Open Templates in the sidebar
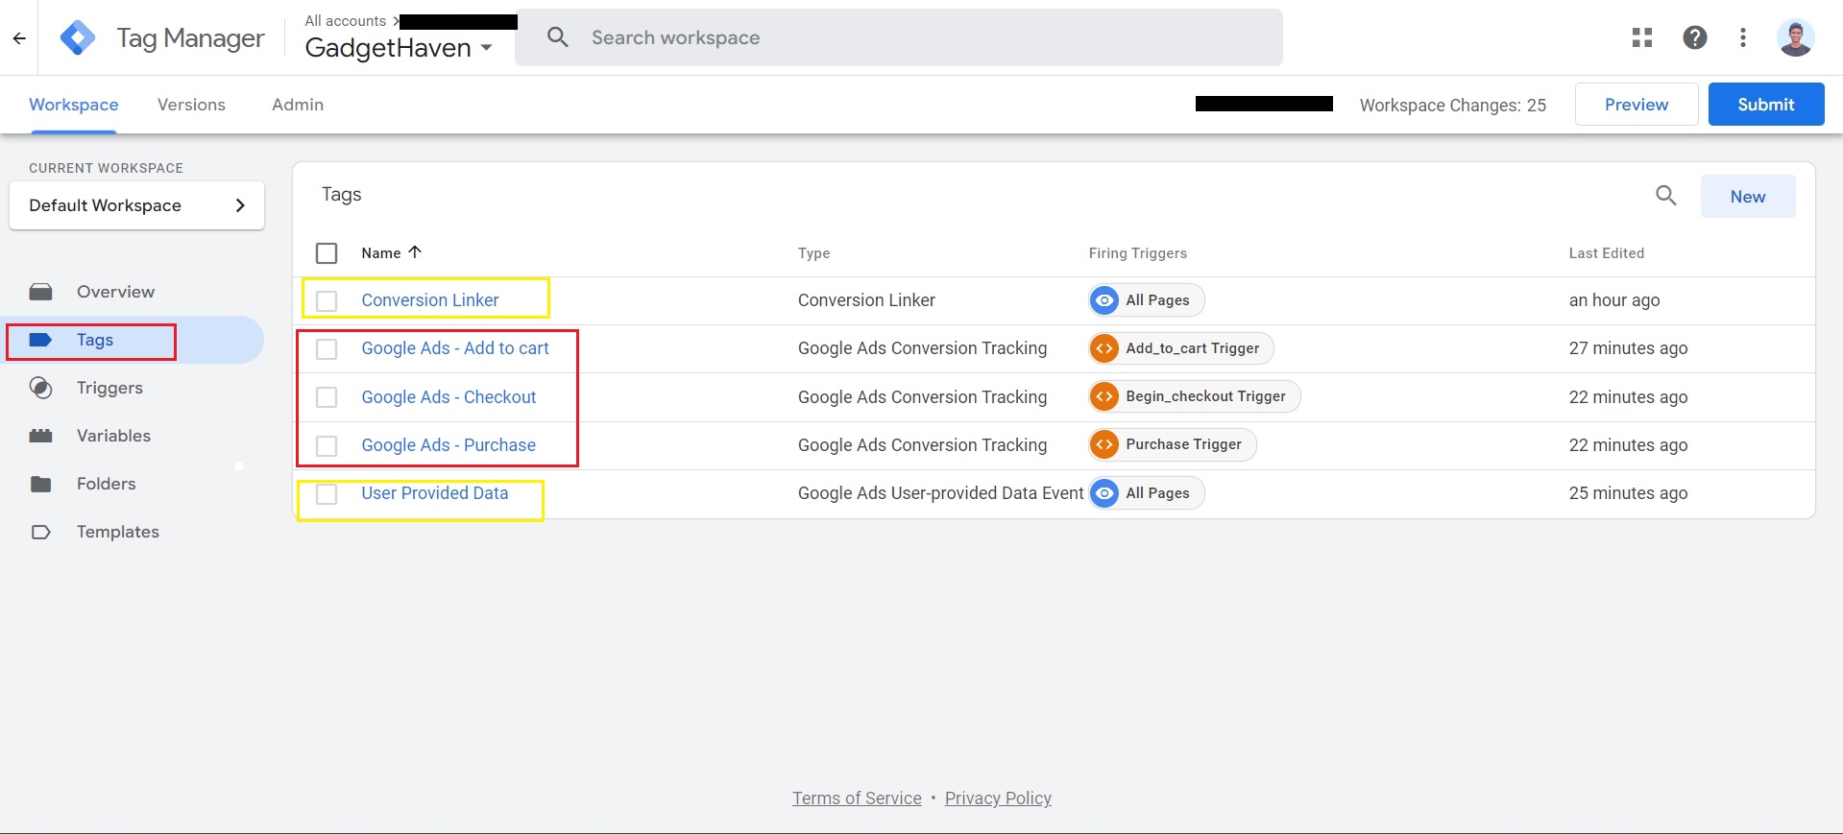1843x834 pixels. coord(117,532)
